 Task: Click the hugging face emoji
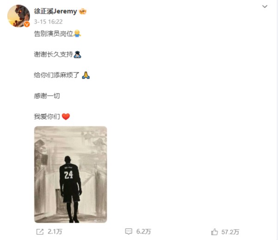77,33
